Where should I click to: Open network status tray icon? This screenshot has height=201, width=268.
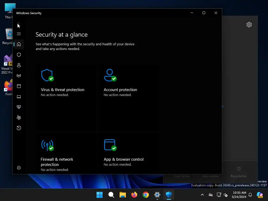coord(219,195)
